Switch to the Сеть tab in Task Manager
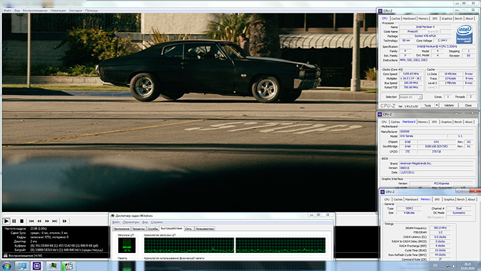The height and width of the screenshot is (271, 481). 188,229
